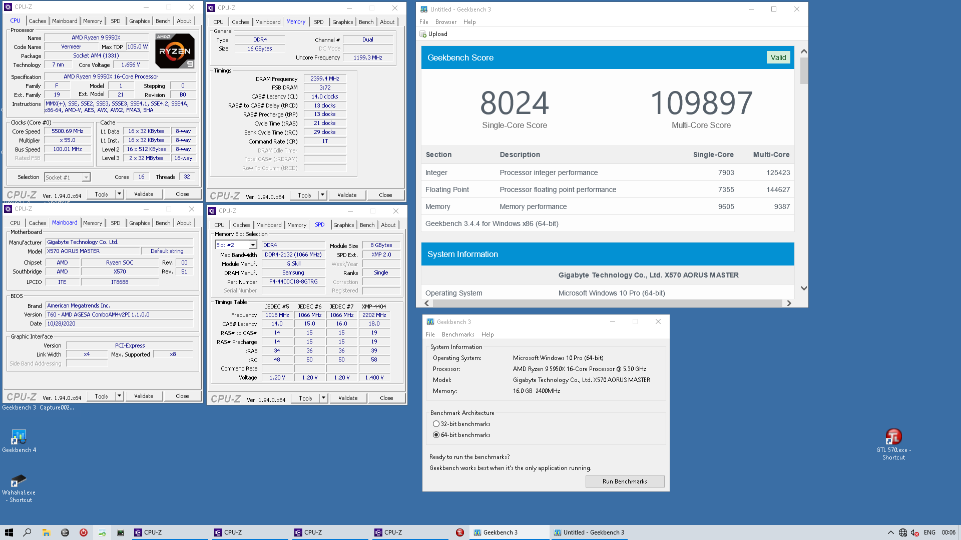Open File menu in Untitled Geekbench window
The width and height of the screenshot is (961, 540).
coord(424,22)
